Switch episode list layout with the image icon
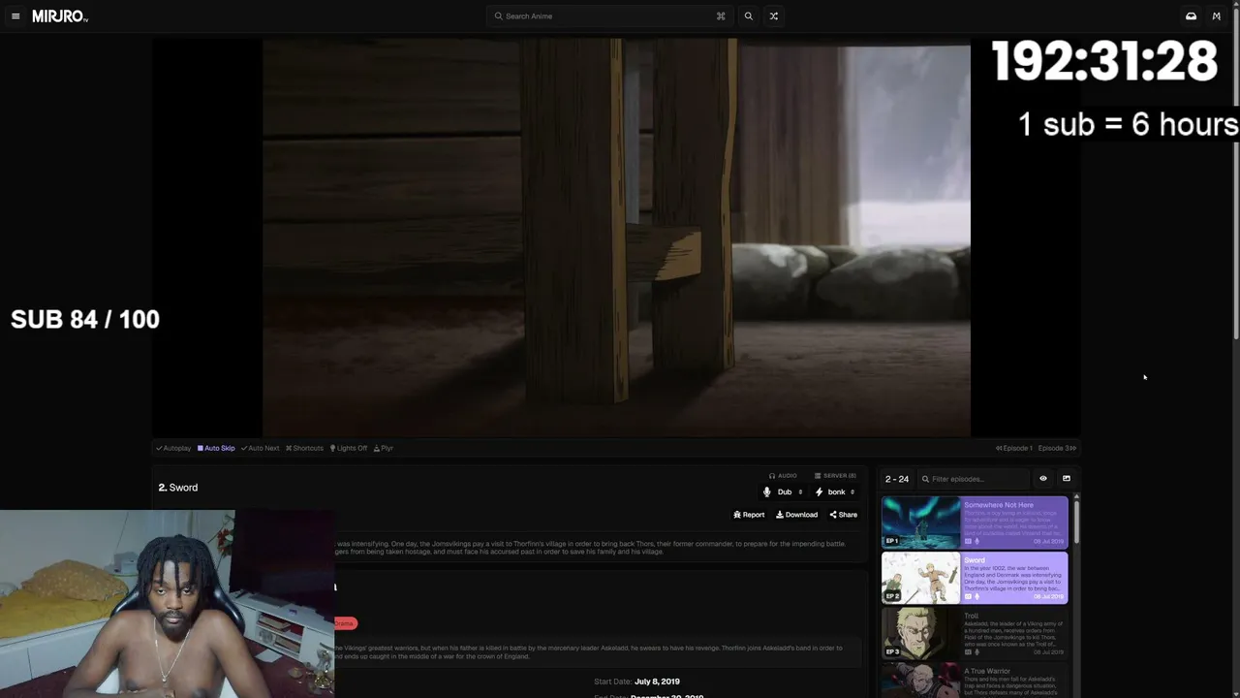 tap(1067, 479)
